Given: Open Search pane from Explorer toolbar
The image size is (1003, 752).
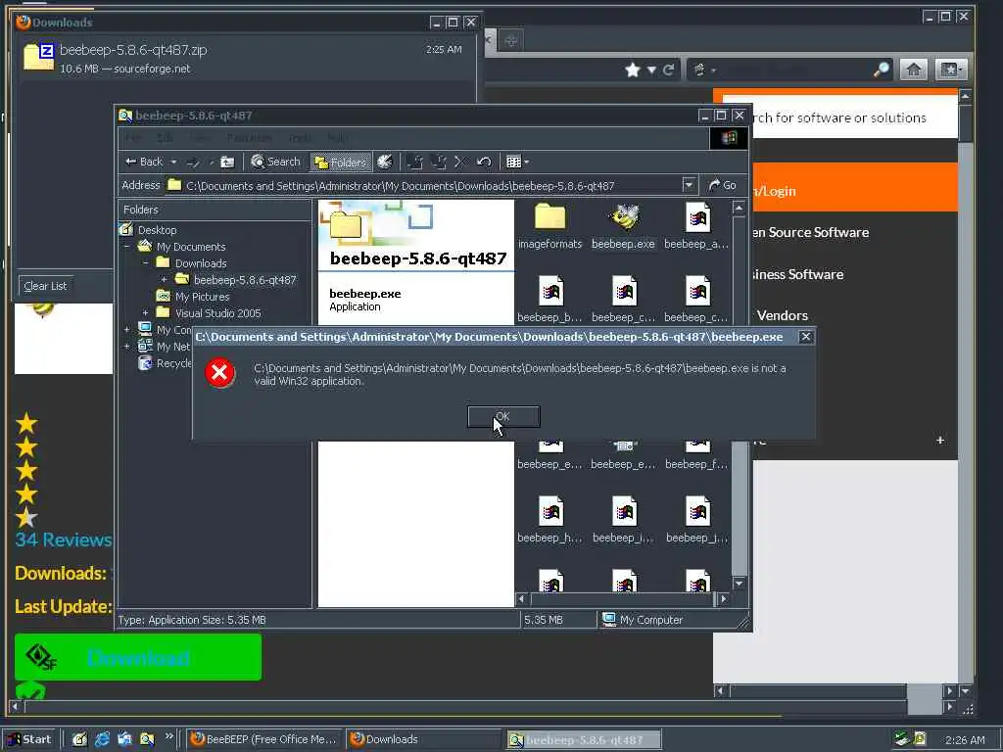Looking at the screenshot, I should pos(275,162).
